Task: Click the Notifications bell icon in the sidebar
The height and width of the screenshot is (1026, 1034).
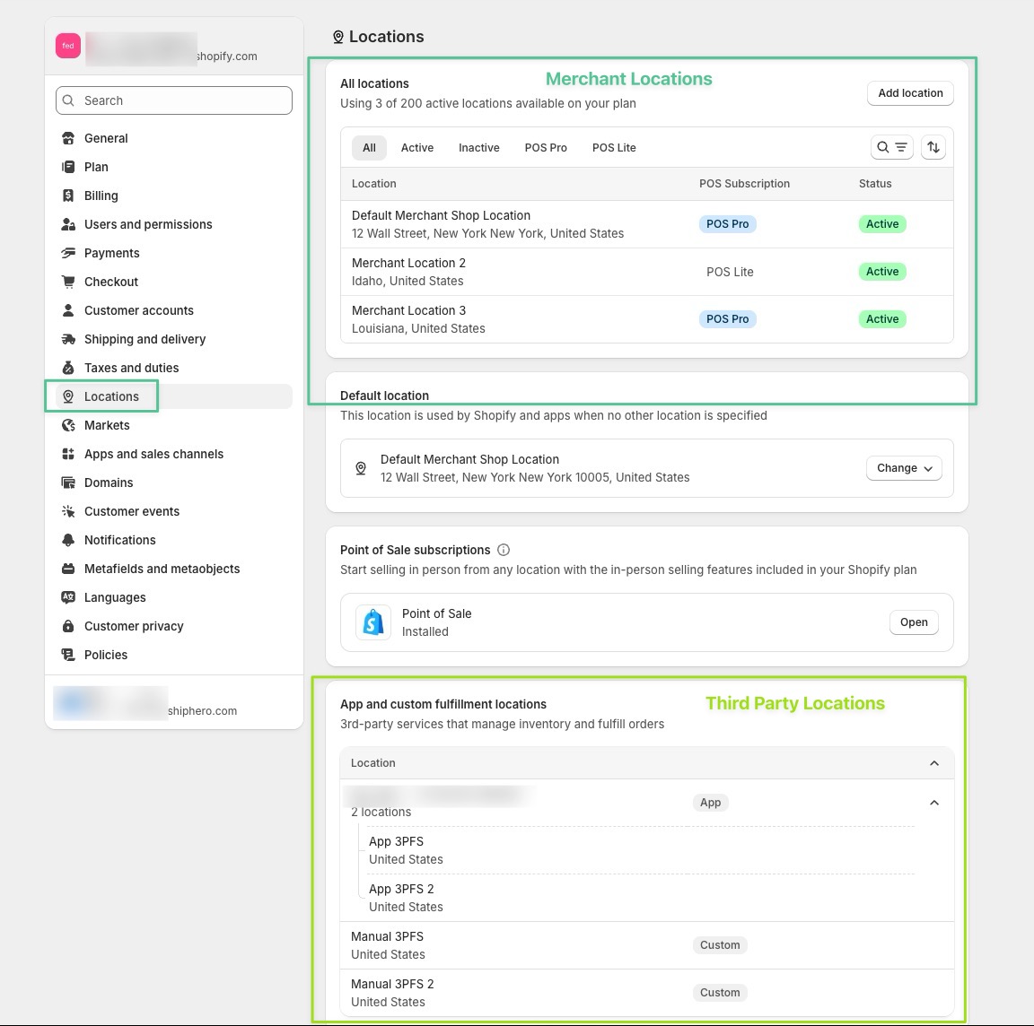Action: pos(68,540)
